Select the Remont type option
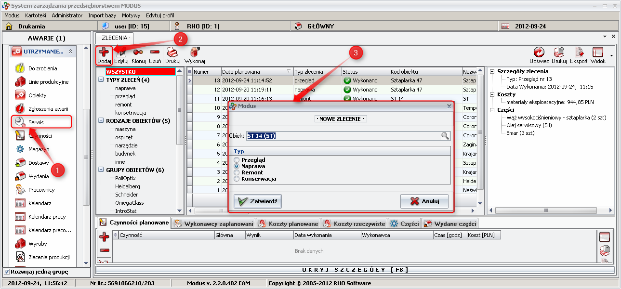This screenshot has width=621, height=289. (x=237, y=172)
